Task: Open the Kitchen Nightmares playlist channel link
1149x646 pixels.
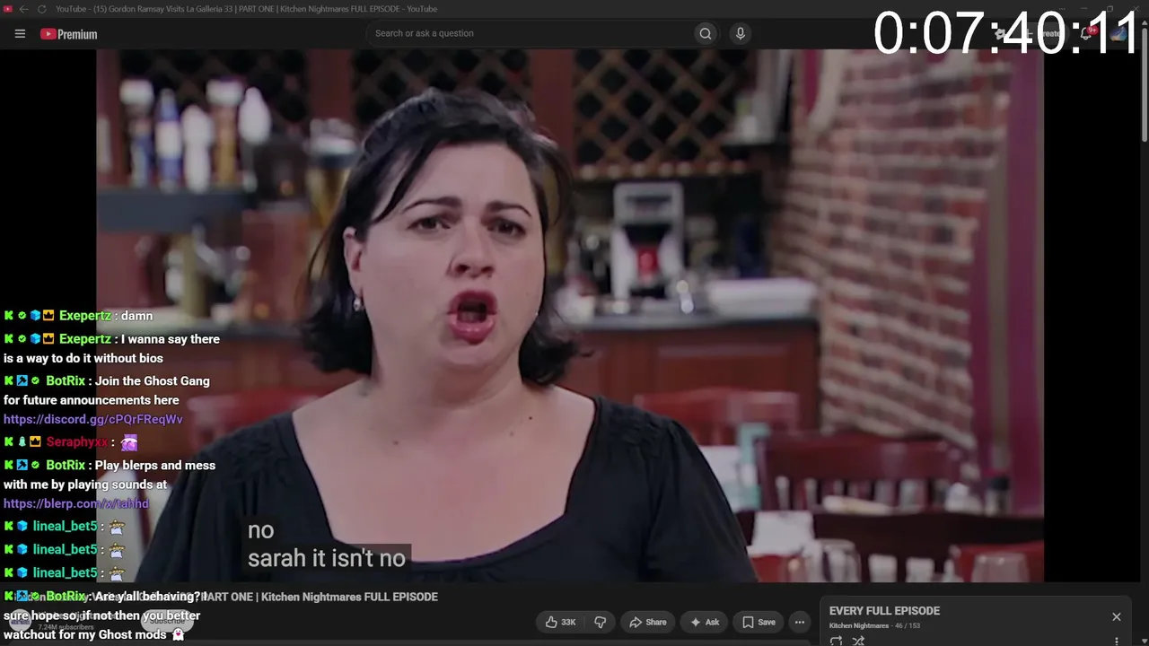Action: (x=859, y=625)
